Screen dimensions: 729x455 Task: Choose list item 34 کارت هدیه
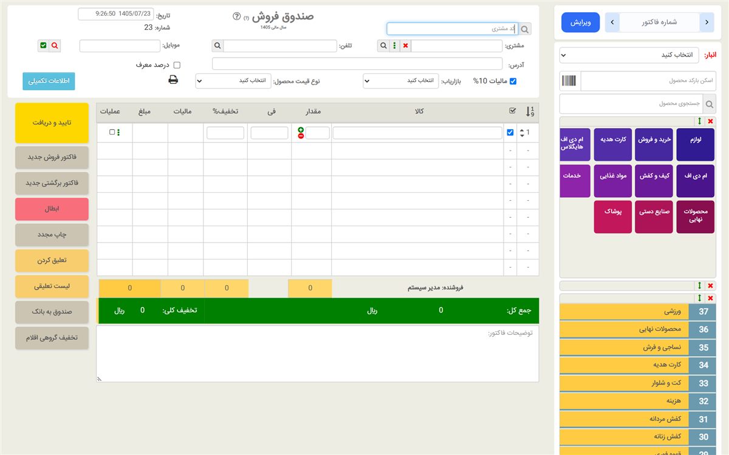(637, 365)
